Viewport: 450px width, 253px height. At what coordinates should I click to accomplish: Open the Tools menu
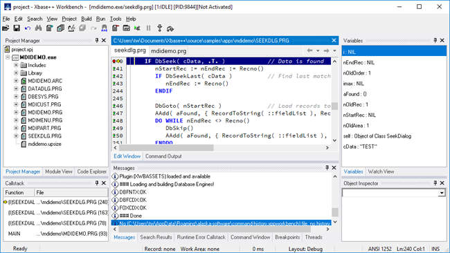(116, 19)
